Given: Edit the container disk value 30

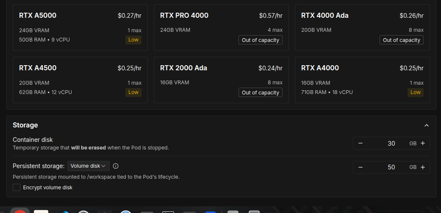Looking at the screenshot, I should pyautogui.click(x=391, y=143).
